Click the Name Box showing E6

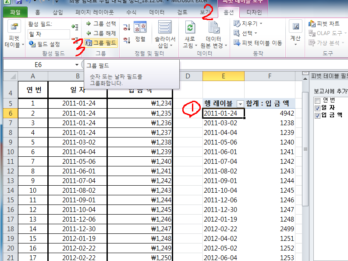[38, 65]
